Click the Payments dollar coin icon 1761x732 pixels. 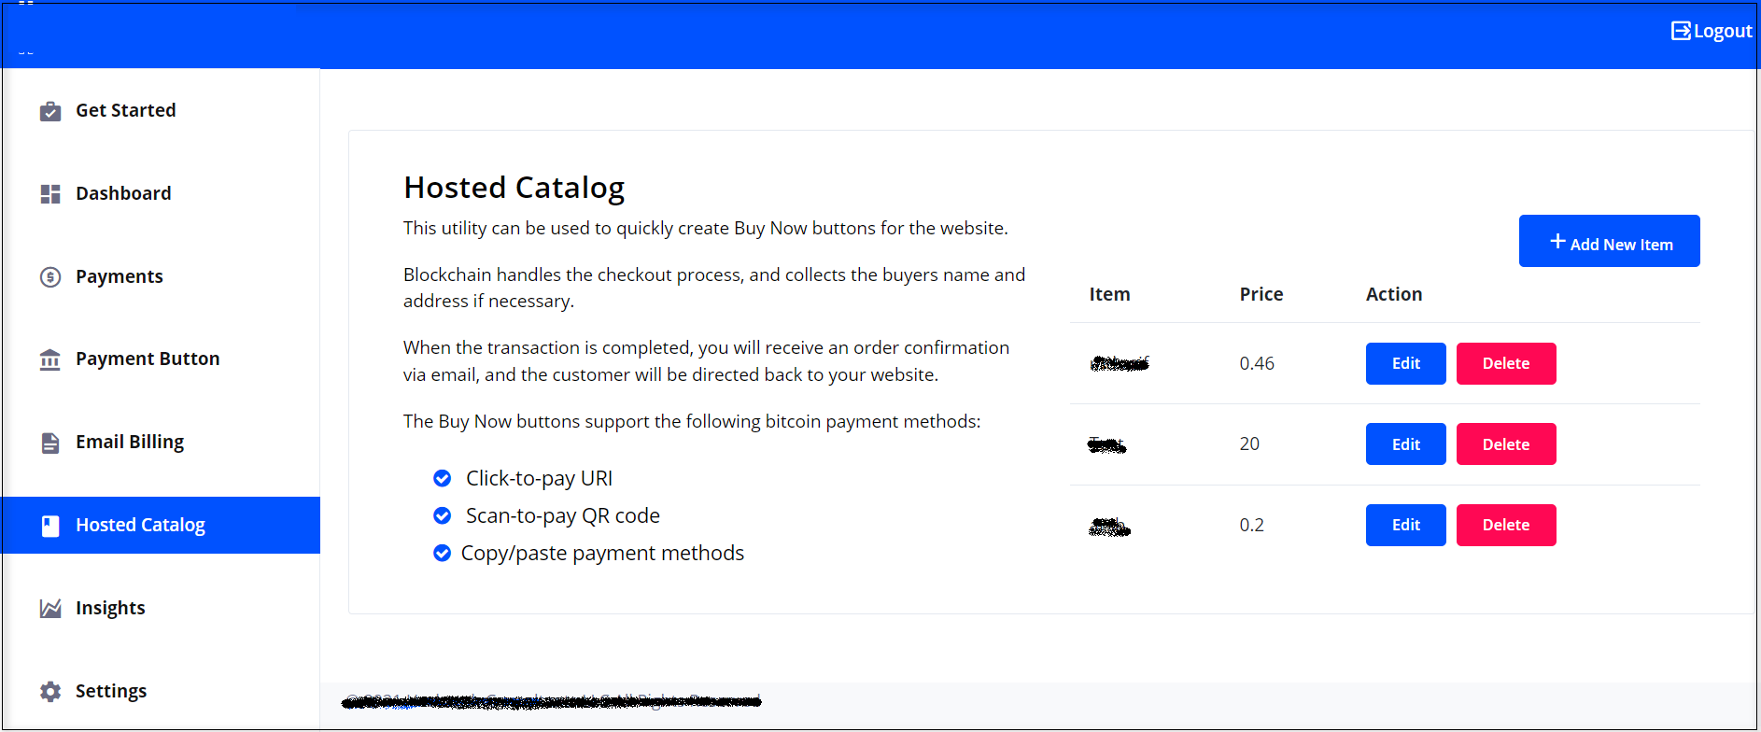[50, 277]
